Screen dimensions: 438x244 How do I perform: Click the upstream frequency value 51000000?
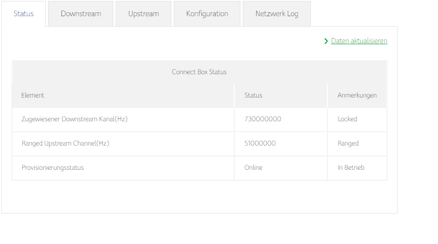click(260, 143)
